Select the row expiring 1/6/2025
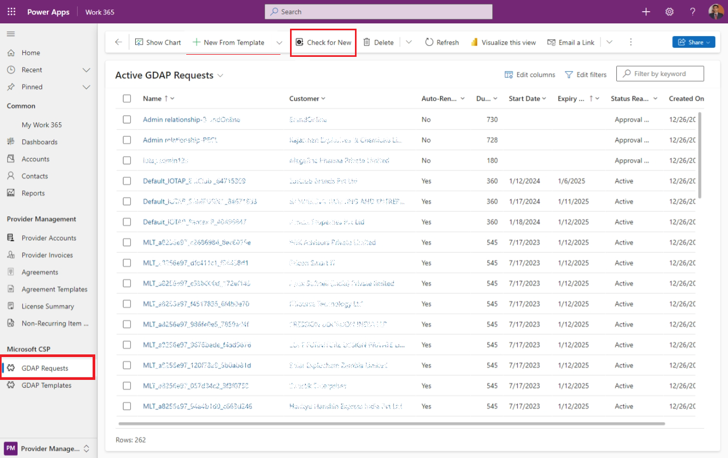 coord(127,181)
